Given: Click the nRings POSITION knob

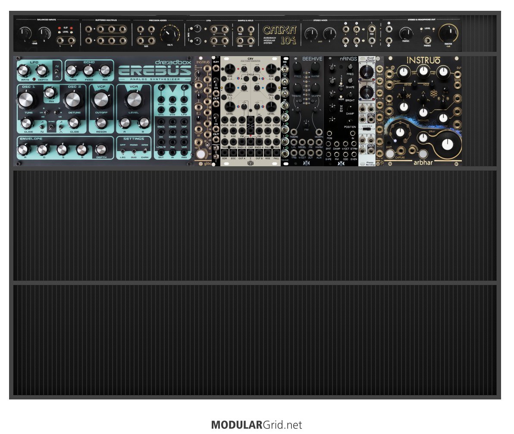Looking at the screenshot, I should pos(350,121).
